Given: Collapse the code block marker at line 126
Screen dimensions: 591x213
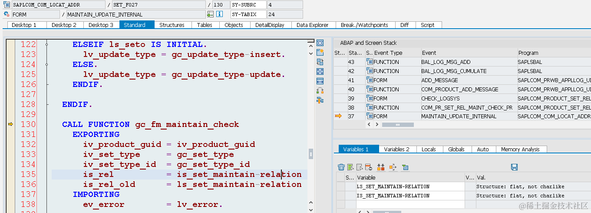Looking at the screenshot, I should click(x=46, y=84).
